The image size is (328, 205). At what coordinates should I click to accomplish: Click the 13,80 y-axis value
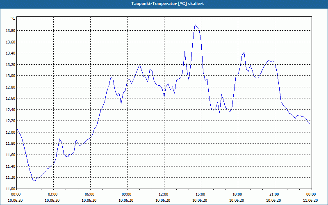[x=11, y=31]
